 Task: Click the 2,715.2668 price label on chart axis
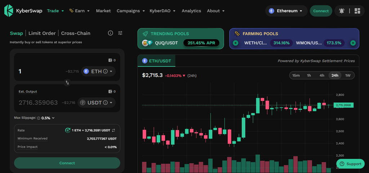pyautogui.click(x=343, y=105)
